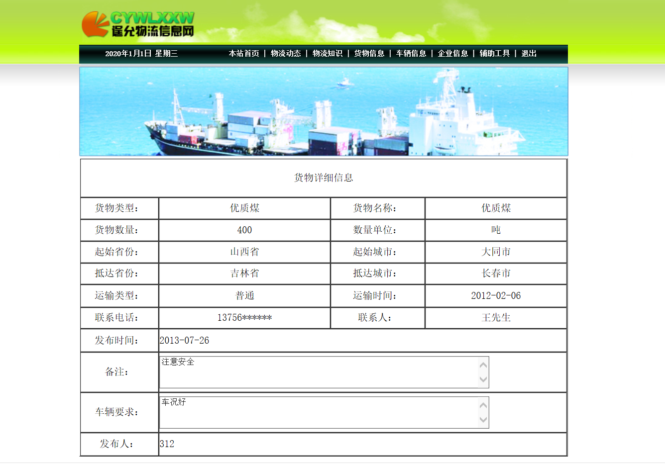Click the 货物类型 value 优质煤
The height and width of the screenshot is (464, 665).
click(x=244, y=208)
